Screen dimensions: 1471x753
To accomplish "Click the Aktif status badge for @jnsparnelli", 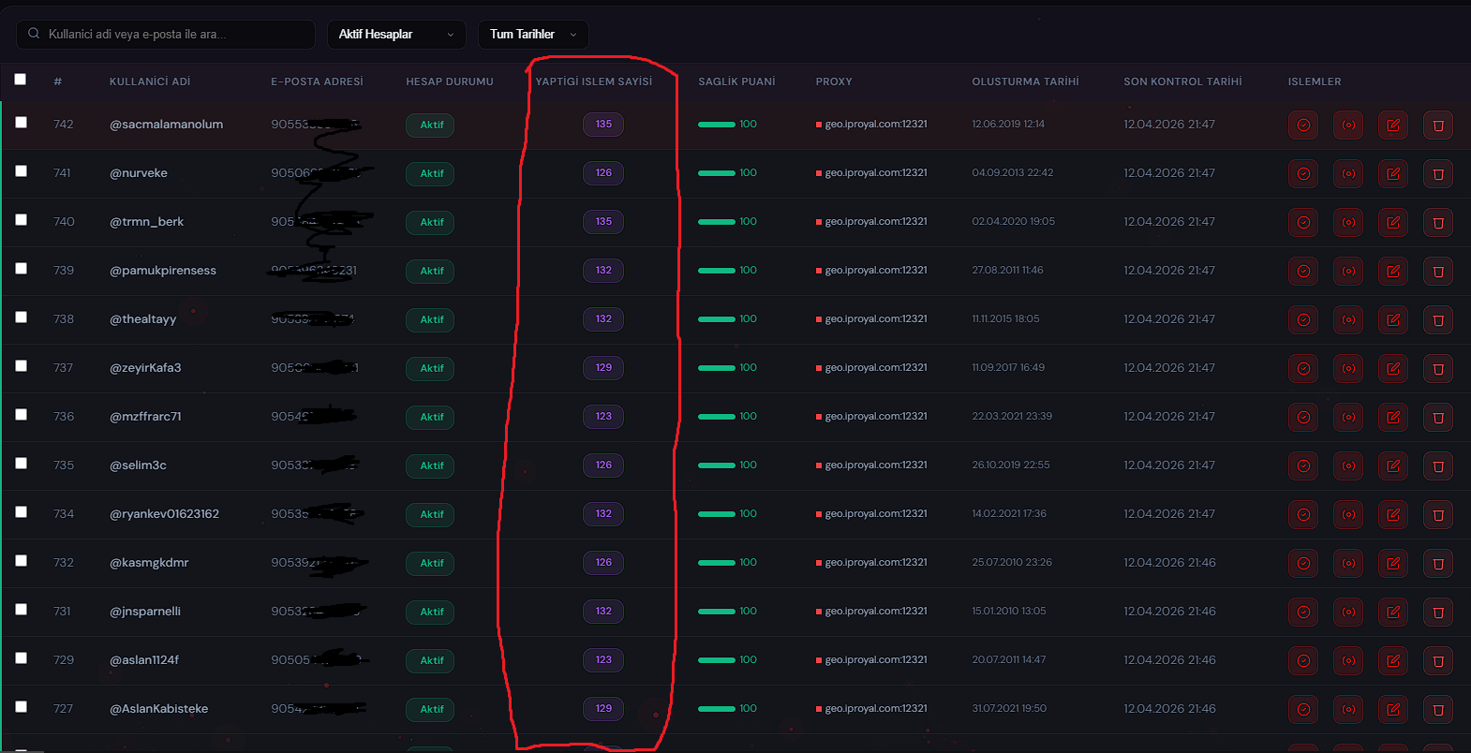I will coord(431,612).
